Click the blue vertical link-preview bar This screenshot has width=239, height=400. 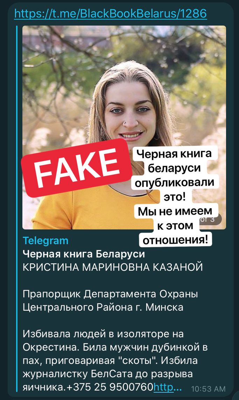coord(17,208)
